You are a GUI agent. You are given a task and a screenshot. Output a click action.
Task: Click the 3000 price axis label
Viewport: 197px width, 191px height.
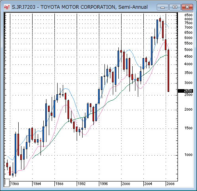click(188, 83)
